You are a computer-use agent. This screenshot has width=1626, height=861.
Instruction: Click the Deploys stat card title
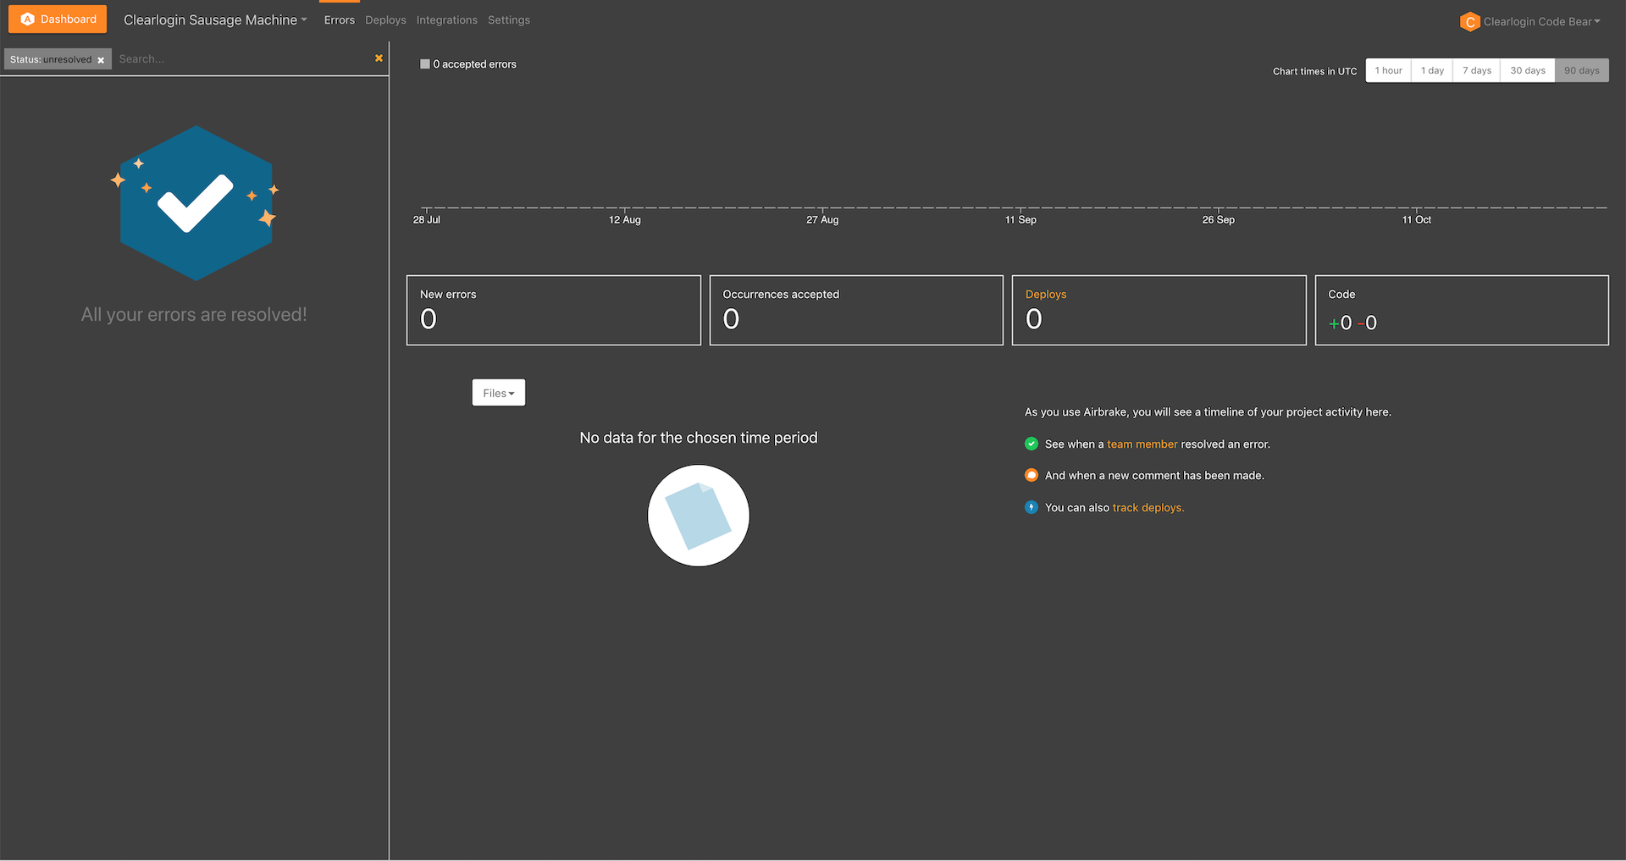click(1046, 295)
